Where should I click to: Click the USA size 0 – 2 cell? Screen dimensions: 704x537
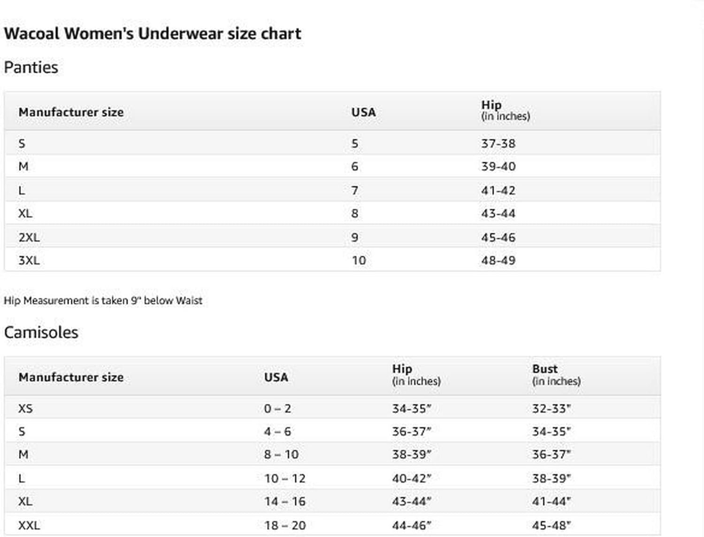click(277, 408)
